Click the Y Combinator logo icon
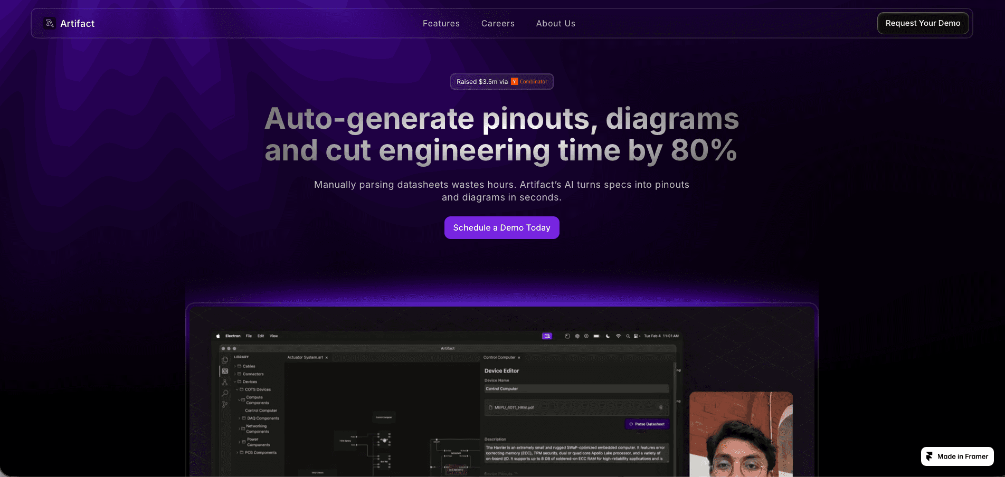1005x477 pixels. coord(515,82)
